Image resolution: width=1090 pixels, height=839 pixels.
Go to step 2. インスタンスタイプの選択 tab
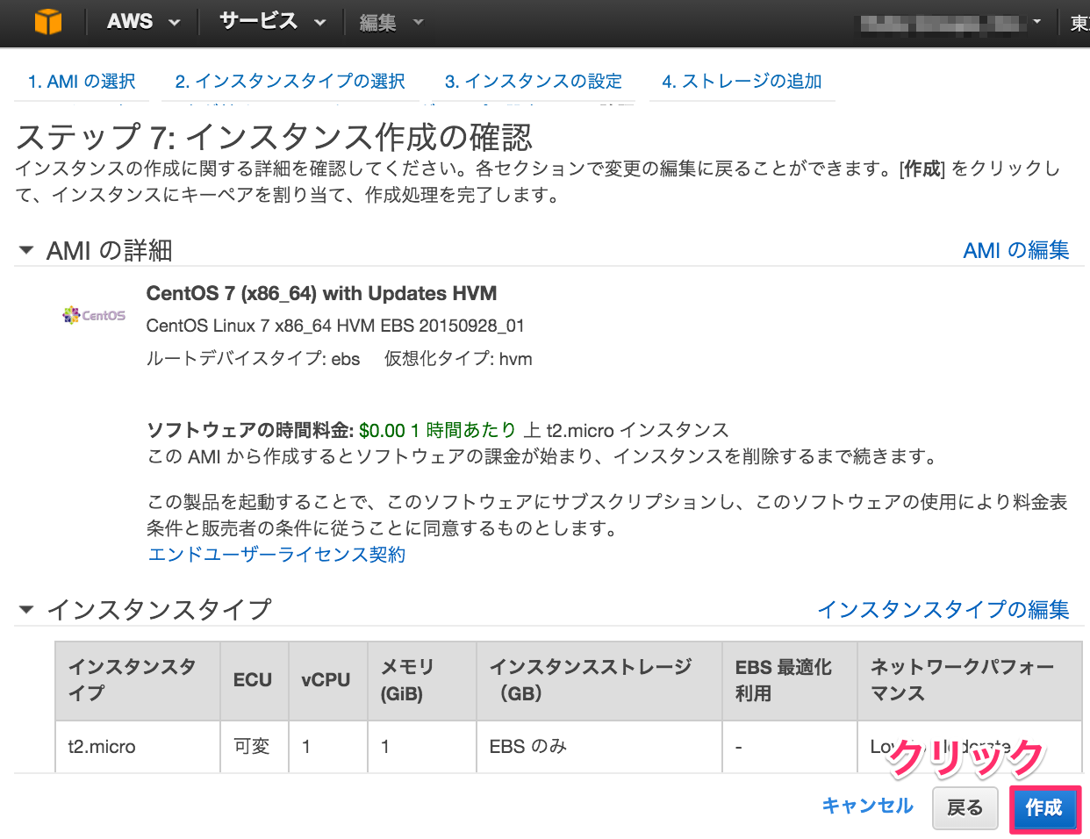pos(290,82)
